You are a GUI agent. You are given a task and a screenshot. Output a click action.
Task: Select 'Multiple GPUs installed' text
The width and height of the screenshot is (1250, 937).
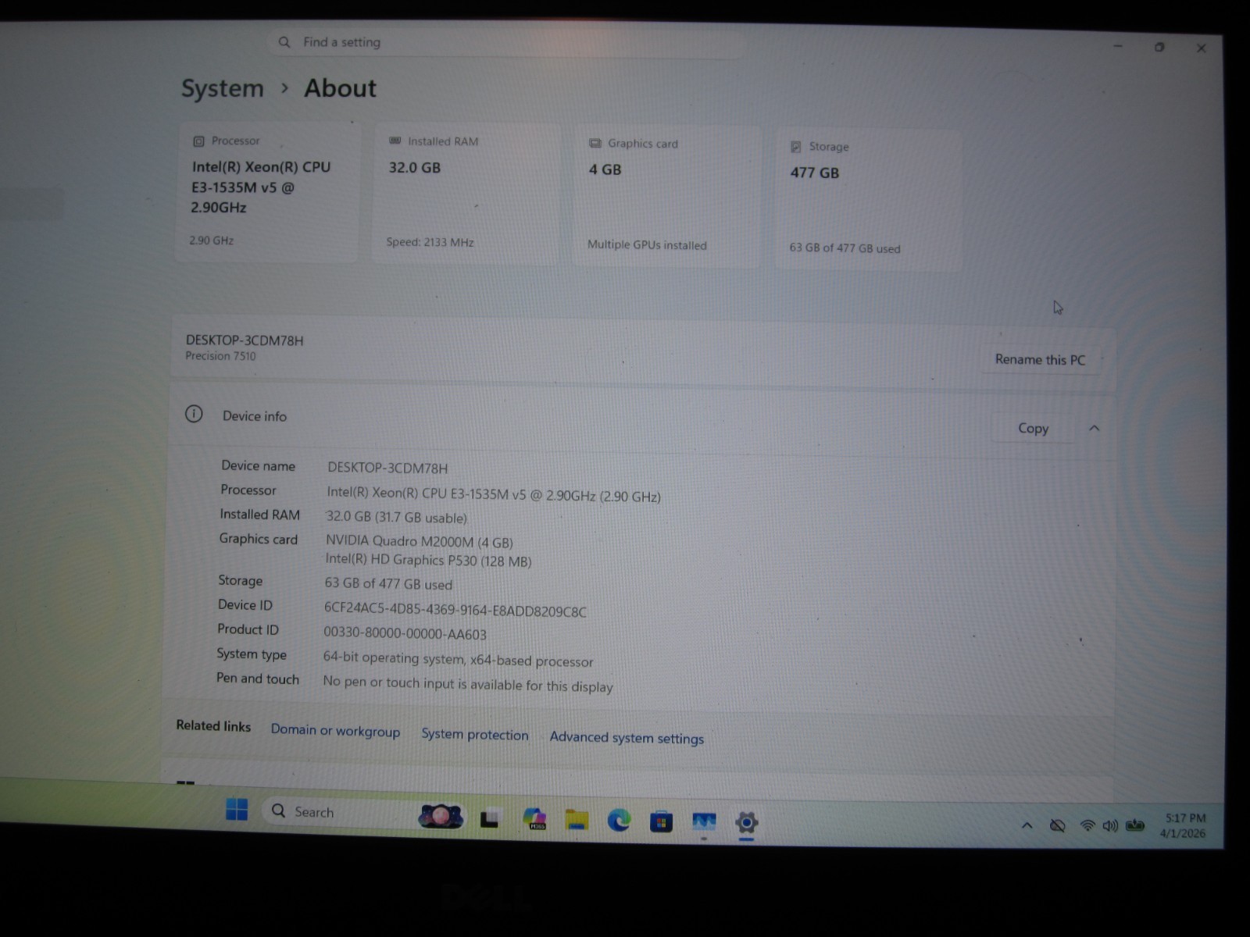647,244
